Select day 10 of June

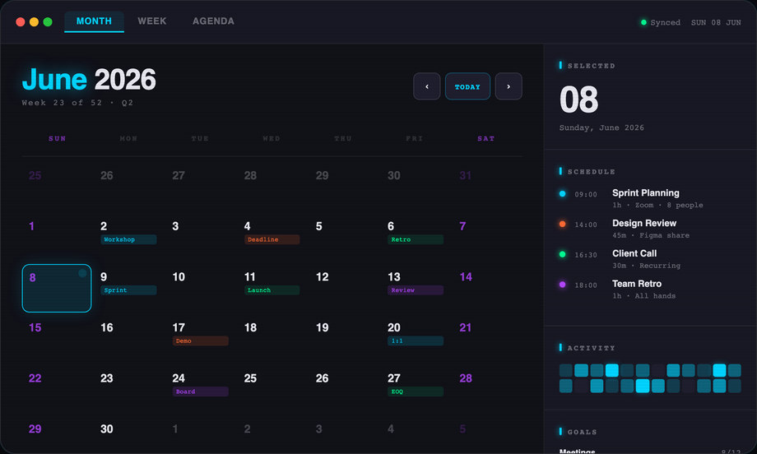(179, 277)
